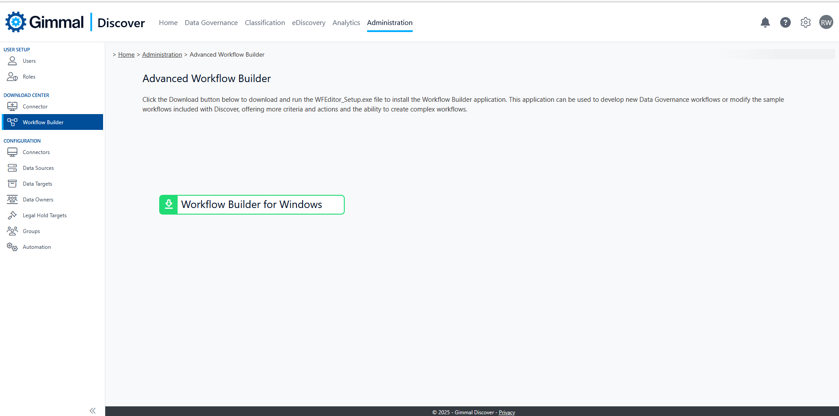Click the Roles icon in sidebar
Viewport: 839px width, 416px height.
point(12,77)
